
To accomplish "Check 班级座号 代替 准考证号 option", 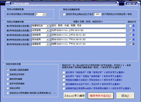I will point(64,72).
